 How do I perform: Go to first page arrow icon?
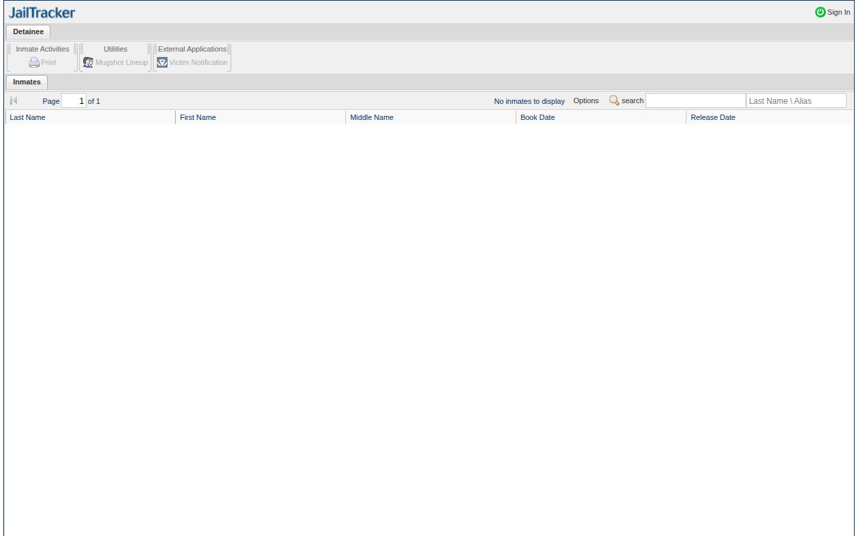13,100
